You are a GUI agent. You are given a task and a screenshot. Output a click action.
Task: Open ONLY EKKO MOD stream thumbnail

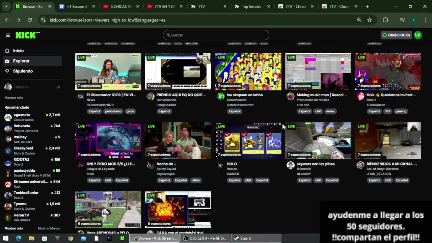coord(108,141)
